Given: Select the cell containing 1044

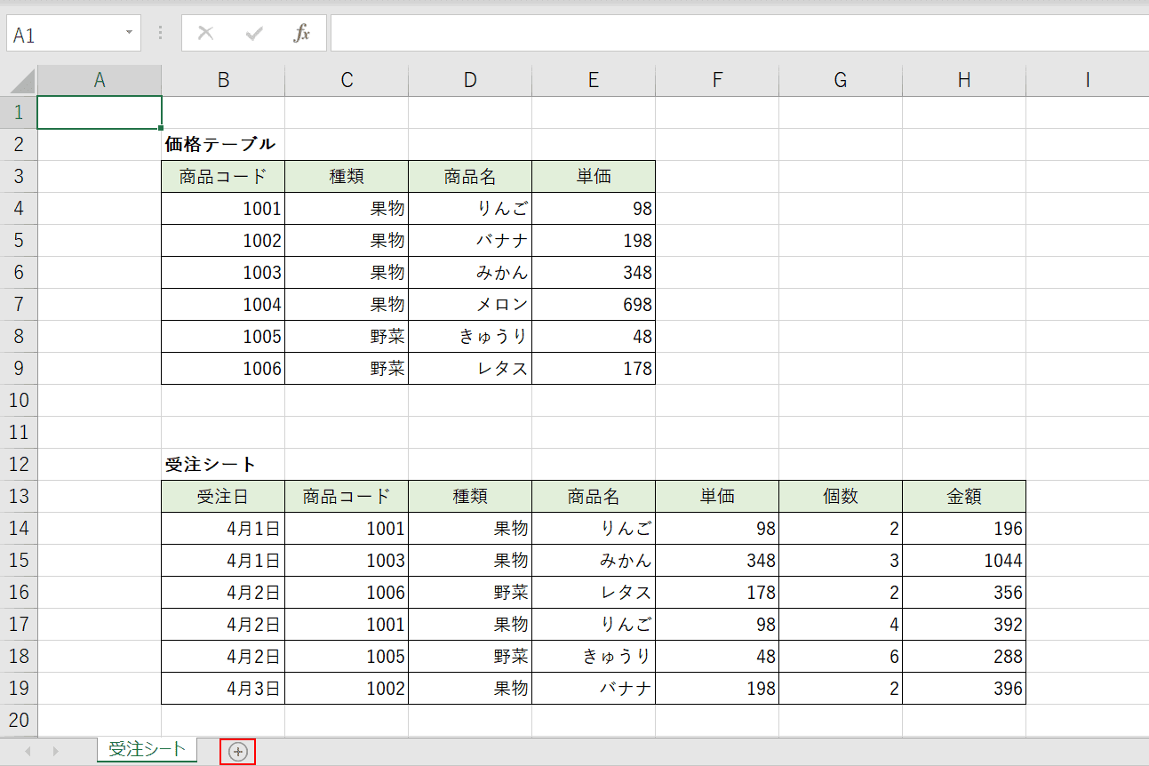Looking at the screenshot, I should coord(964,561).
